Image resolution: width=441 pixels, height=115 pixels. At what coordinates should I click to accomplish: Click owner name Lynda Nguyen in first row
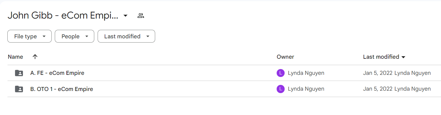[306, 73]
